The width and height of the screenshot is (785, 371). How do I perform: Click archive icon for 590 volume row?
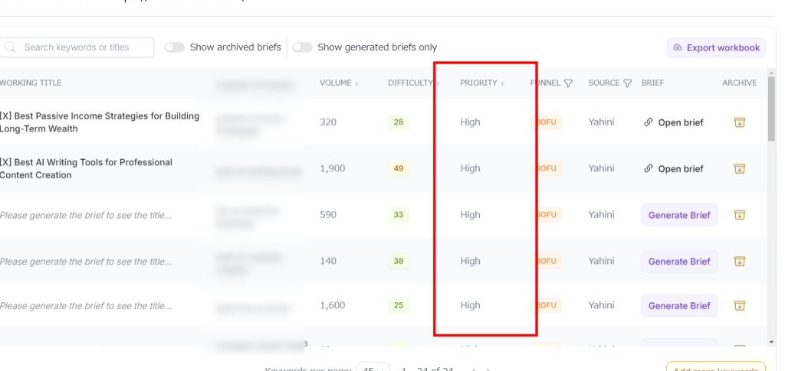pos(740,215)
